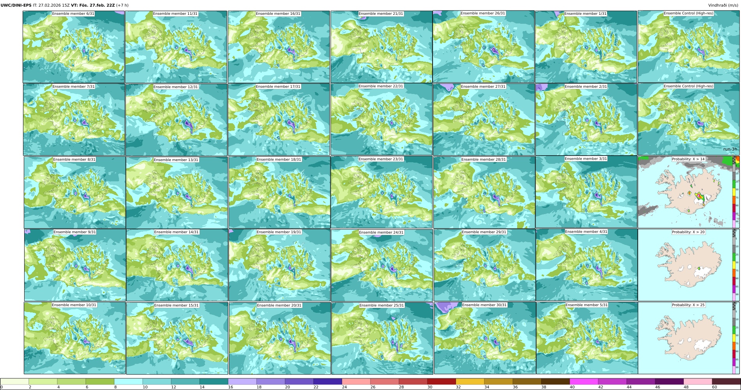Select the Ensemble member 24/31 map
The width and height of the screenshot is (741, 390).
pos(382,265)
